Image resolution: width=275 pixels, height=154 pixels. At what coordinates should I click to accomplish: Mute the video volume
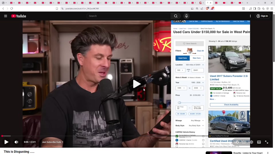click(x=16, y=142)
